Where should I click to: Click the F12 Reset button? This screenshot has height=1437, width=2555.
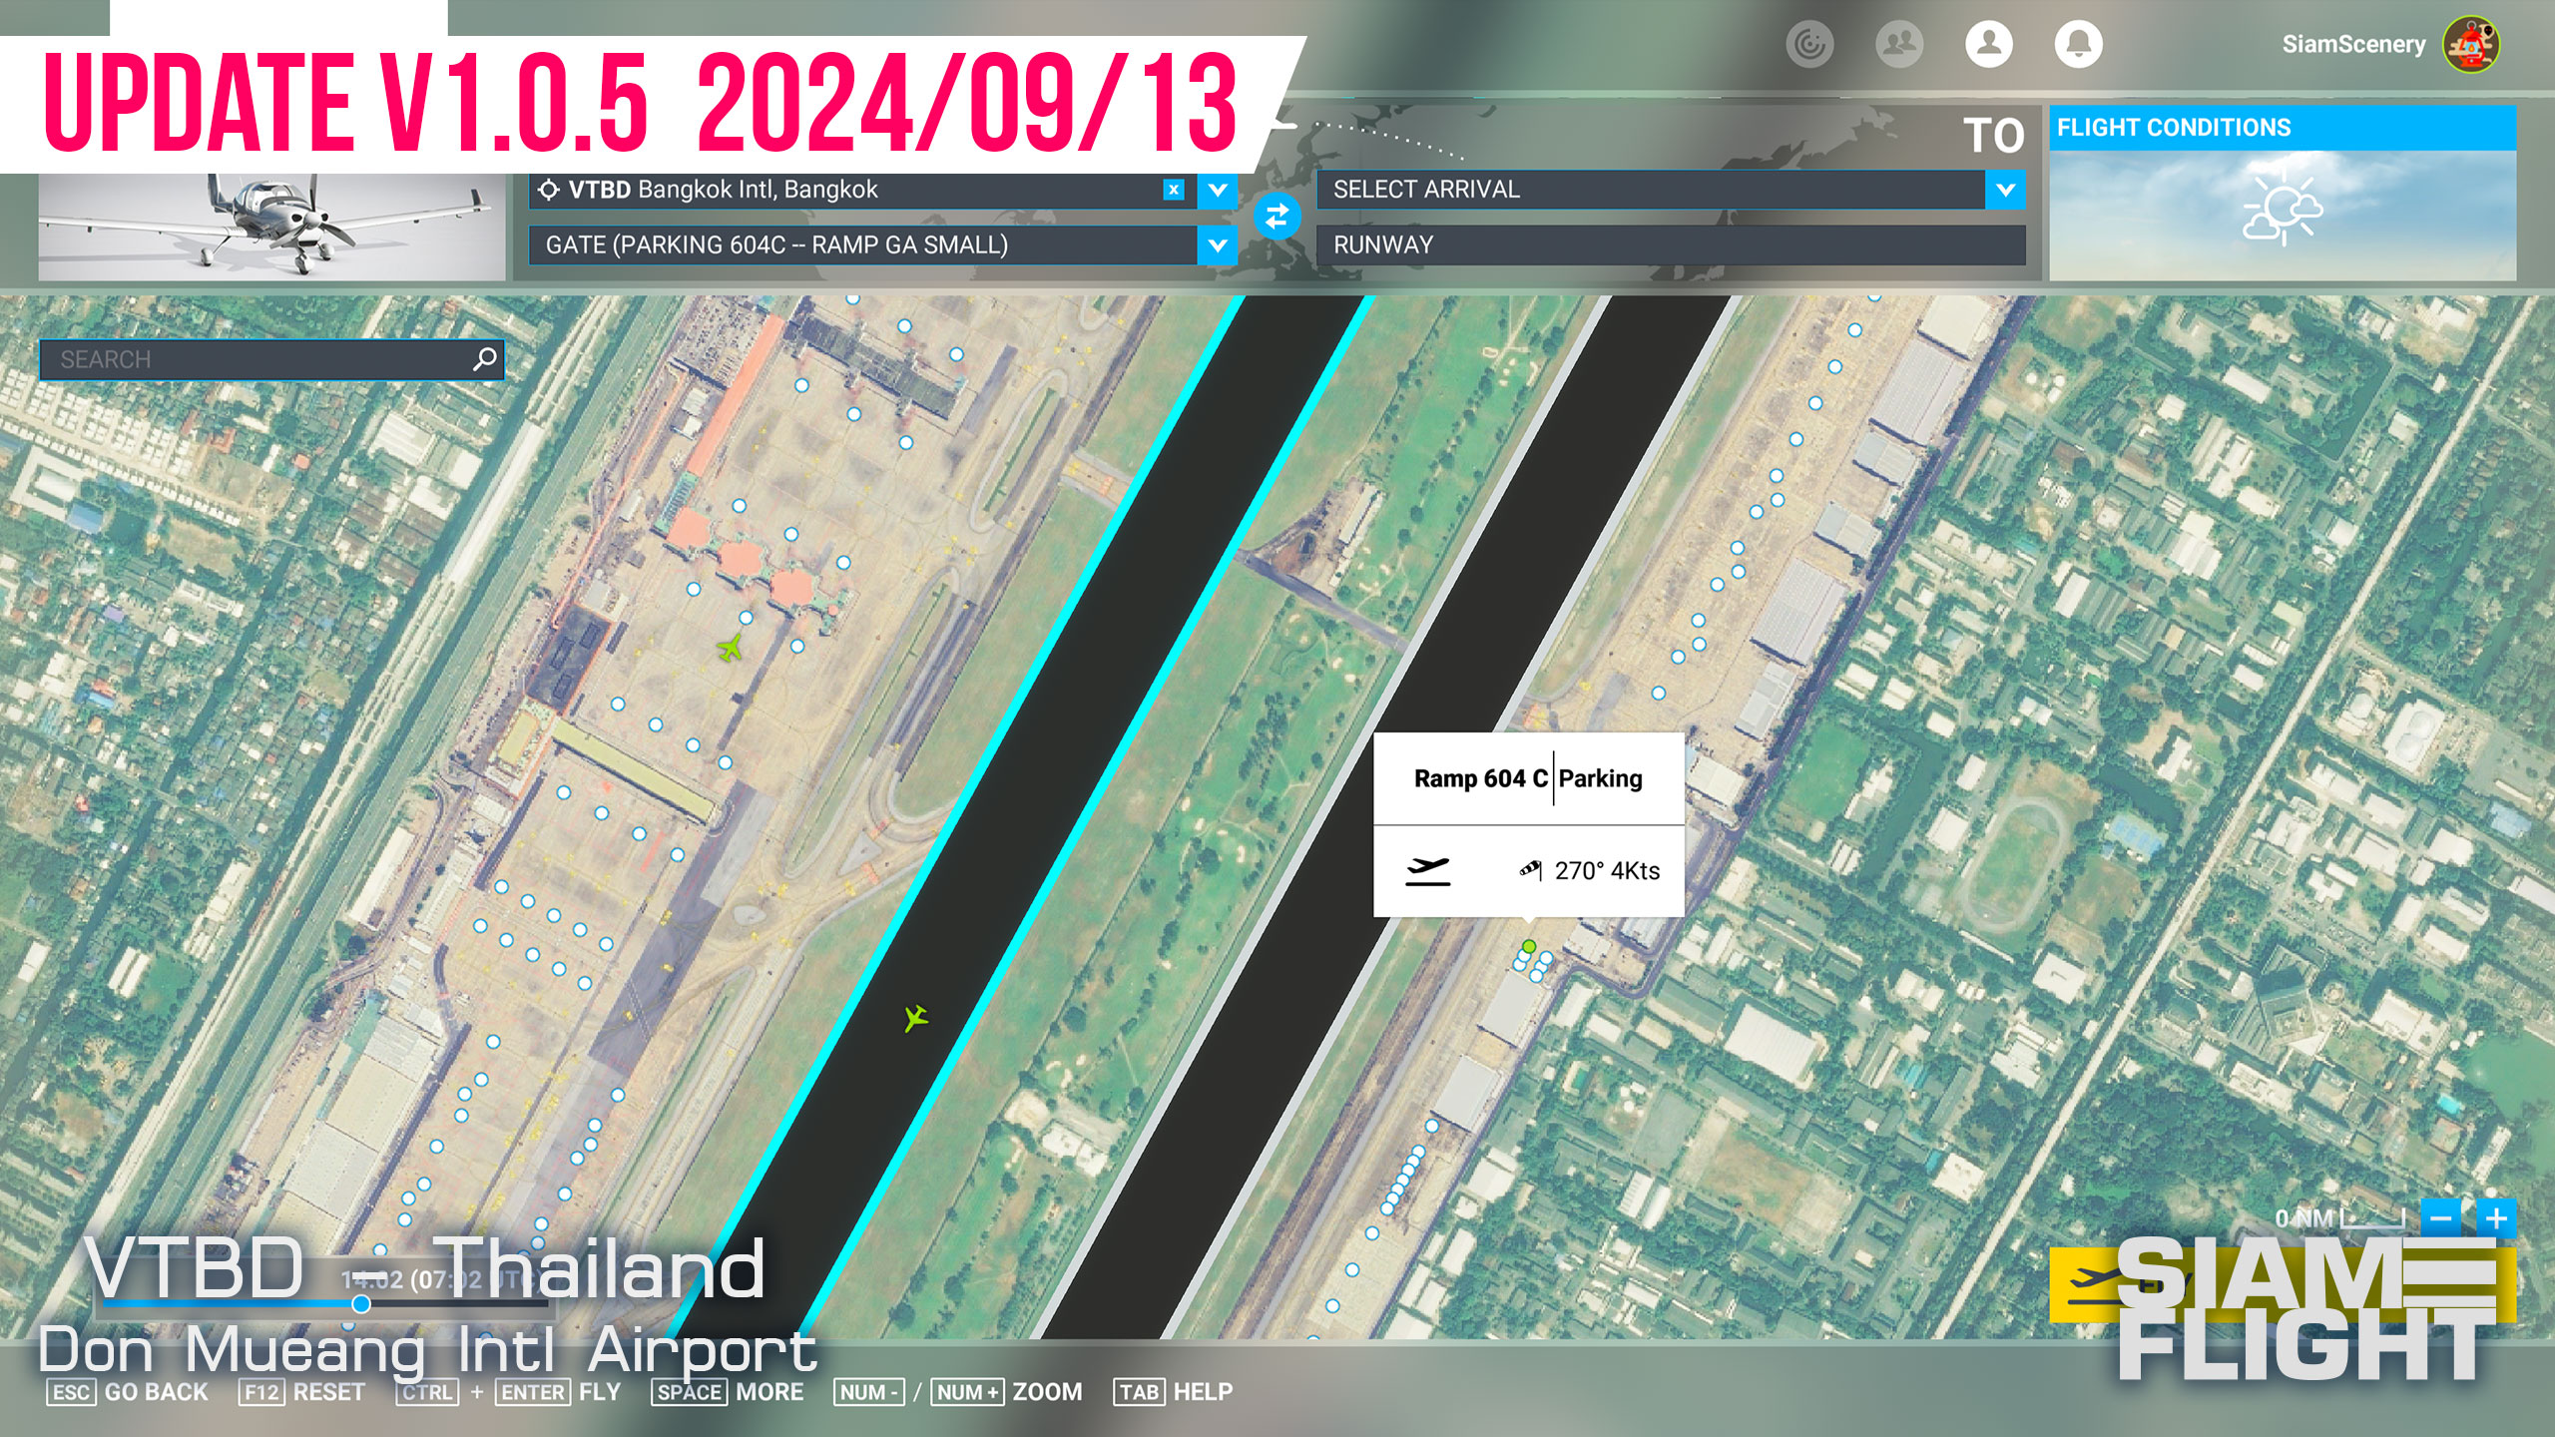click(301, 1392)
